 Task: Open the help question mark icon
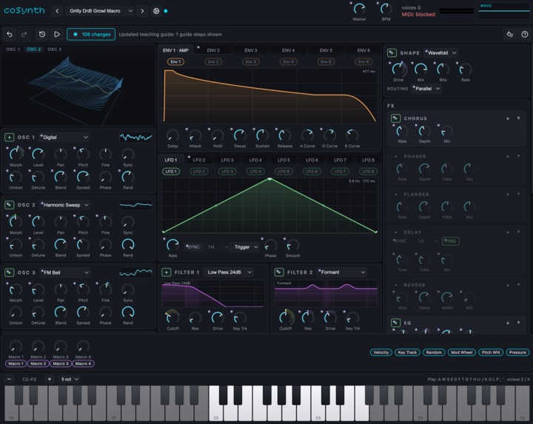[x=525, y=34]
